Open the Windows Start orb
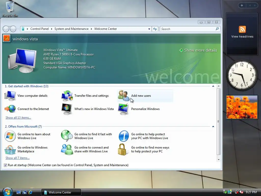Screen dimensions: 261x196 [7, 192]
